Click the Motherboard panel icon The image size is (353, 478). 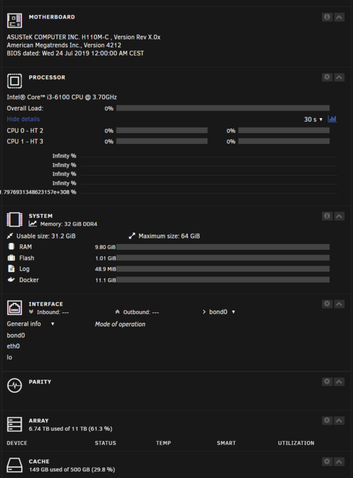[15, 21]
